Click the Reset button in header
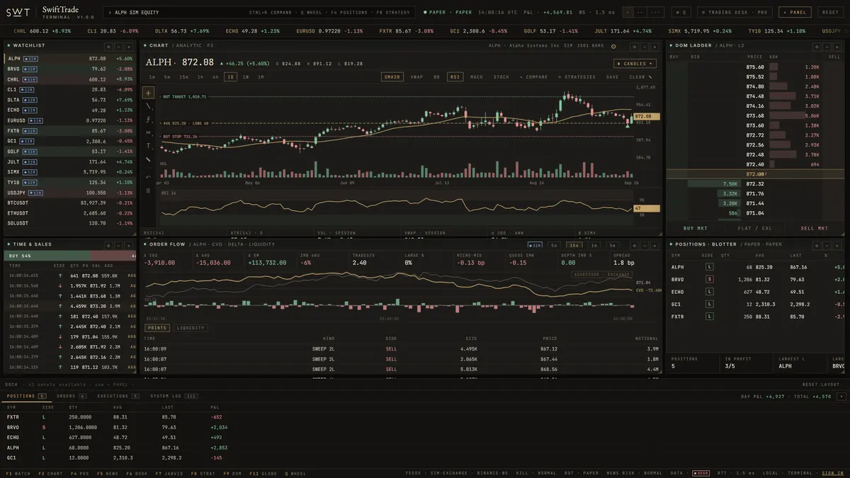The height and width of the screenshot is (478, 850). tap(829, 13)
